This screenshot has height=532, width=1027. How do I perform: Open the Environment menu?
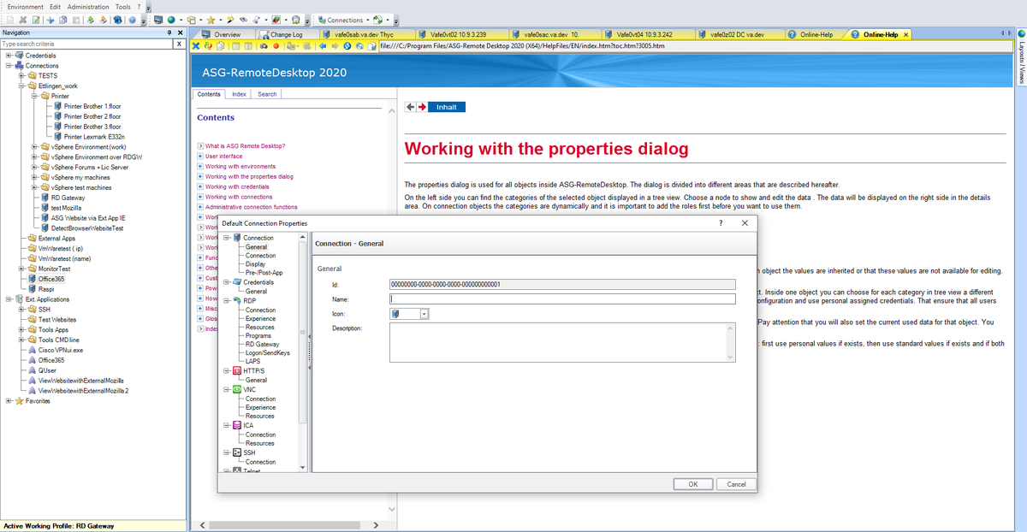pyautogui.click(x=25, y=6)
